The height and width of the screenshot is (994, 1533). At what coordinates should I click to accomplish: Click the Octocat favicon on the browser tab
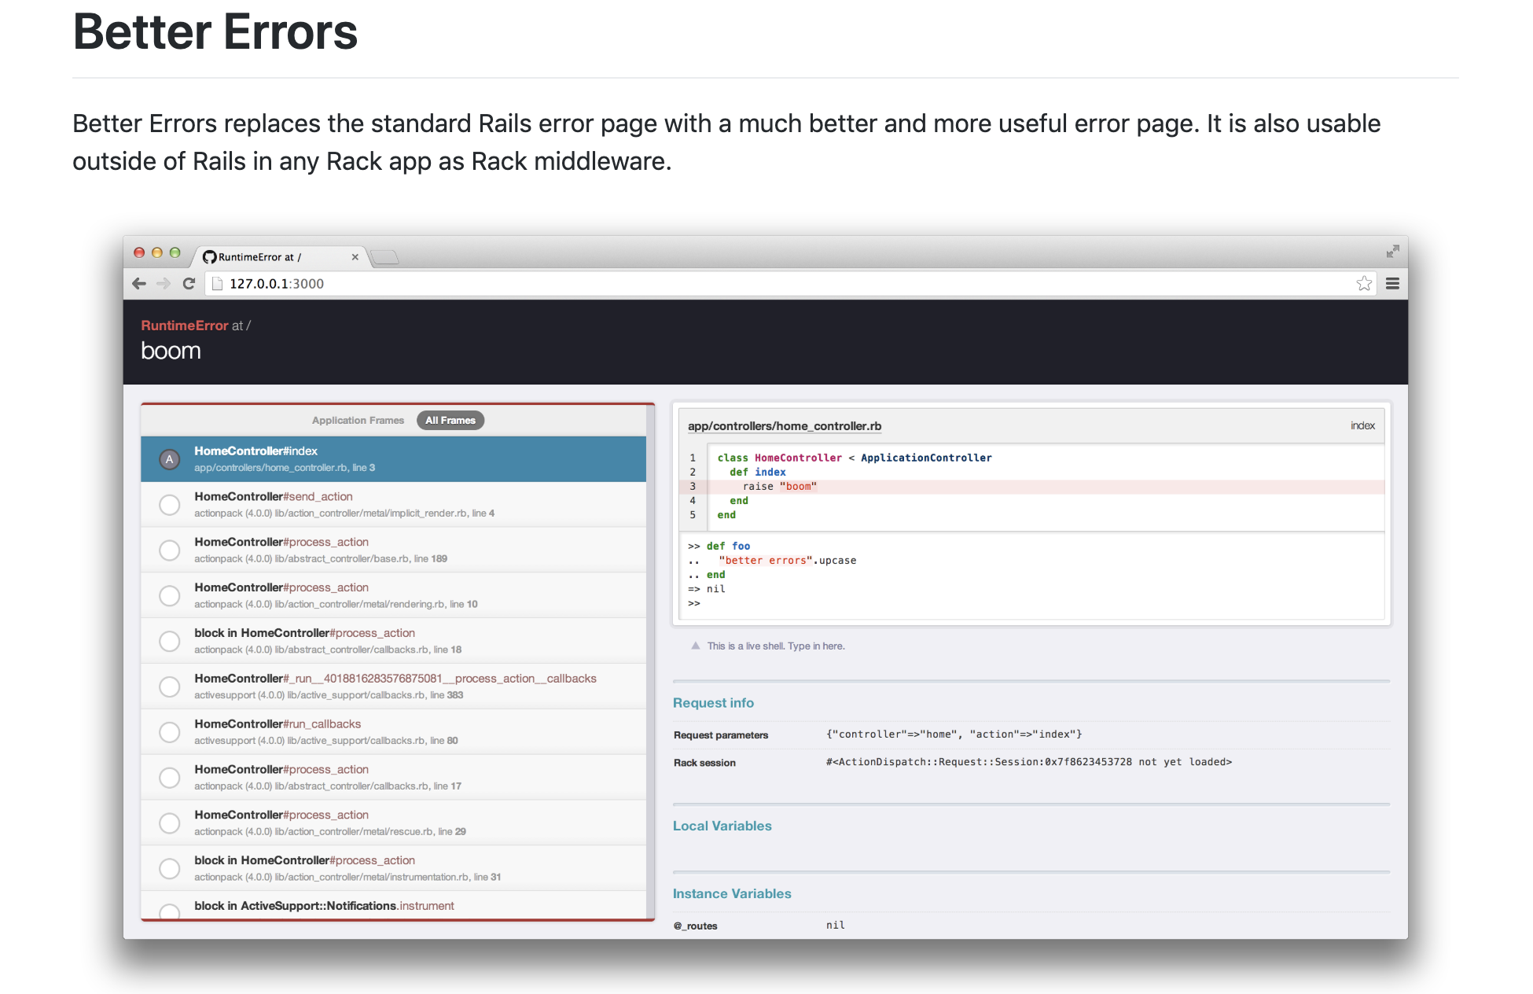click(208, 256)
